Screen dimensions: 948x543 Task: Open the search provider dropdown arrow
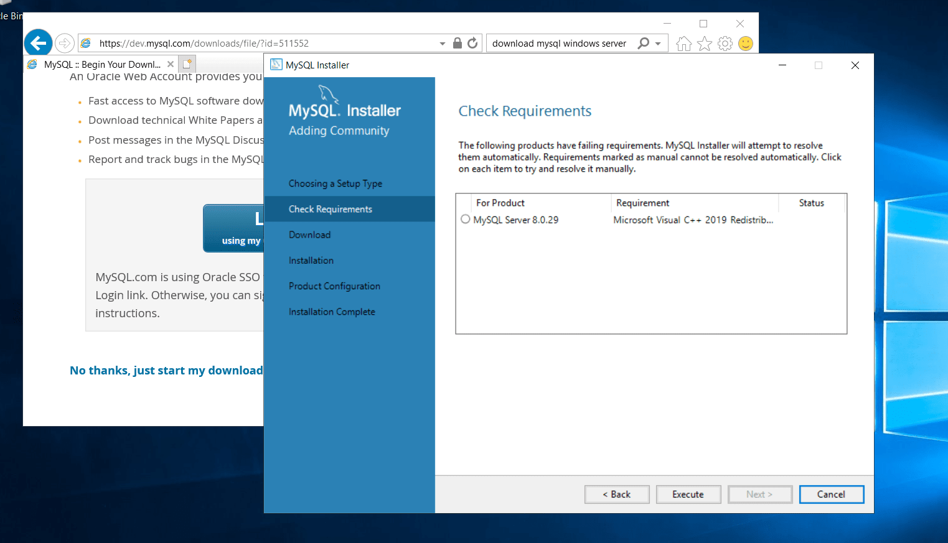[658, 43]
